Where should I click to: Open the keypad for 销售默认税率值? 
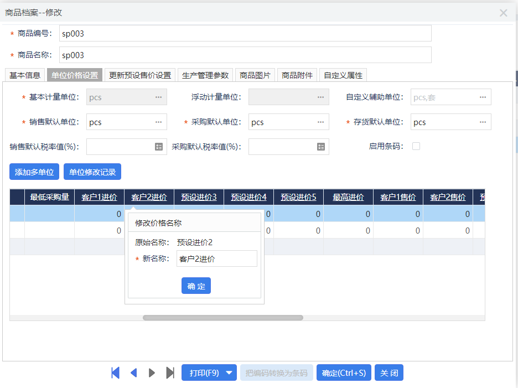coord(159,147)
